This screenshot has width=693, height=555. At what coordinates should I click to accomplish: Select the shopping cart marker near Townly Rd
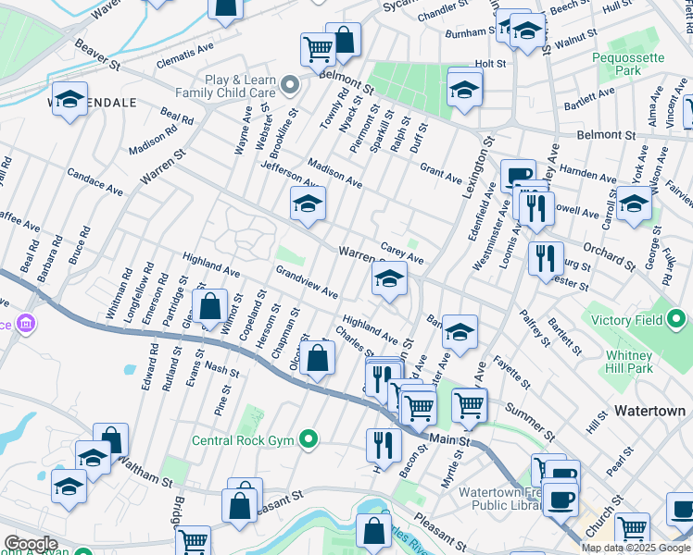(317, 48)
